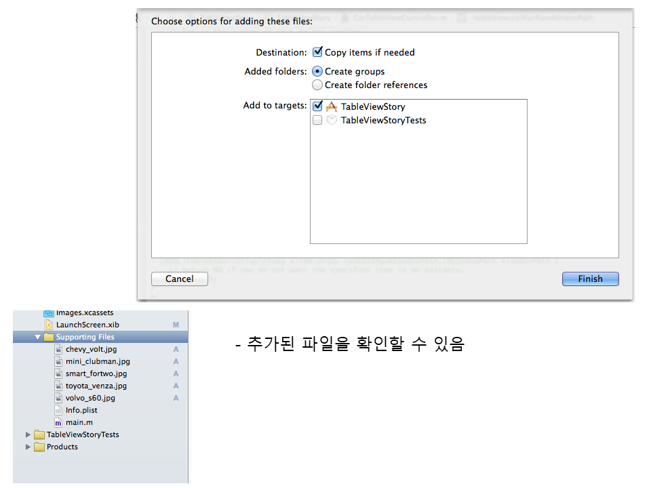Select volvo_s60.jpg in the file navigator
The width and height of the screenshot is (651, 488).
point(90,399)
